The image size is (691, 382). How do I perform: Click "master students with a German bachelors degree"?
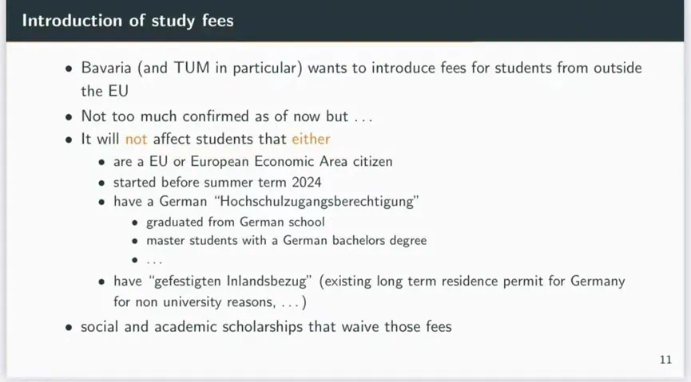pyautogui.click(x=287, y=240)
